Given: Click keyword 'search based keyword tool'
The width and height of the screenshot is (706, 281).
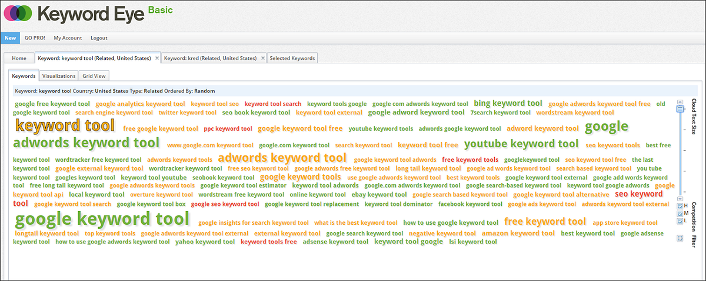Looking at the screenshot, I should [594, 168].
